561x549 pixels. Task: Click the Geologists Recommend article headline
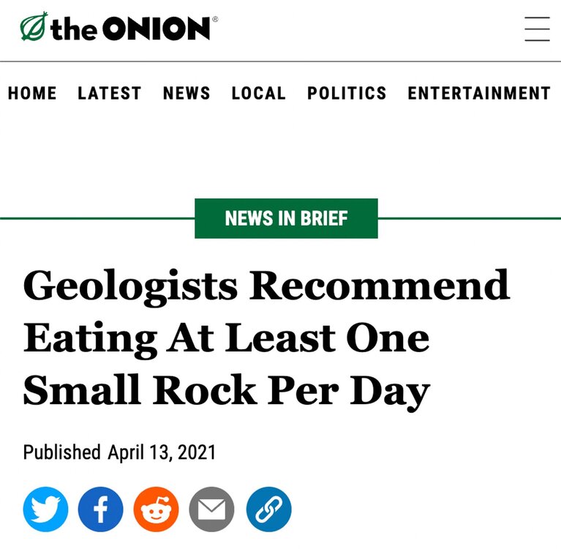point(266,337)
